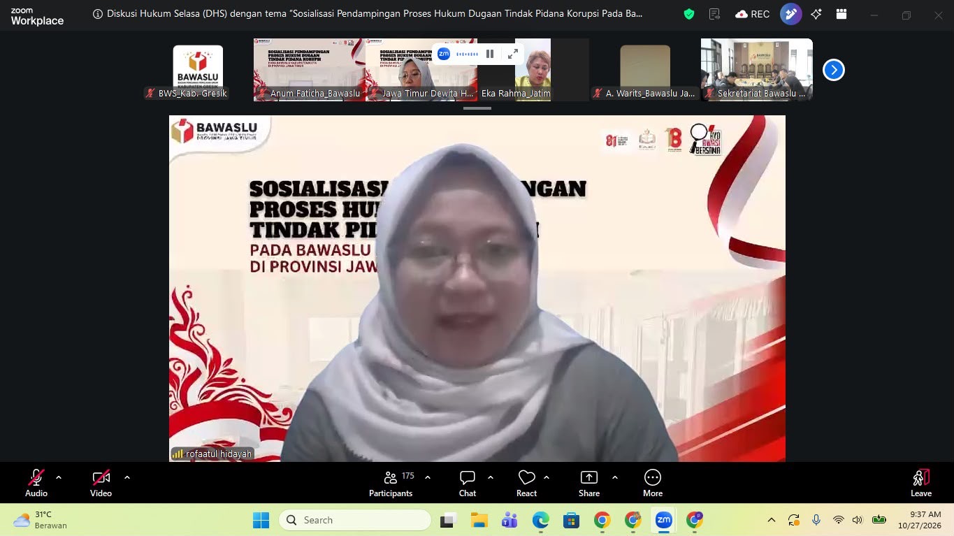Screen dimensions: 954x536
Task: Open the taskbar weather widget showing 31°C
Action: tap(41, 520)
